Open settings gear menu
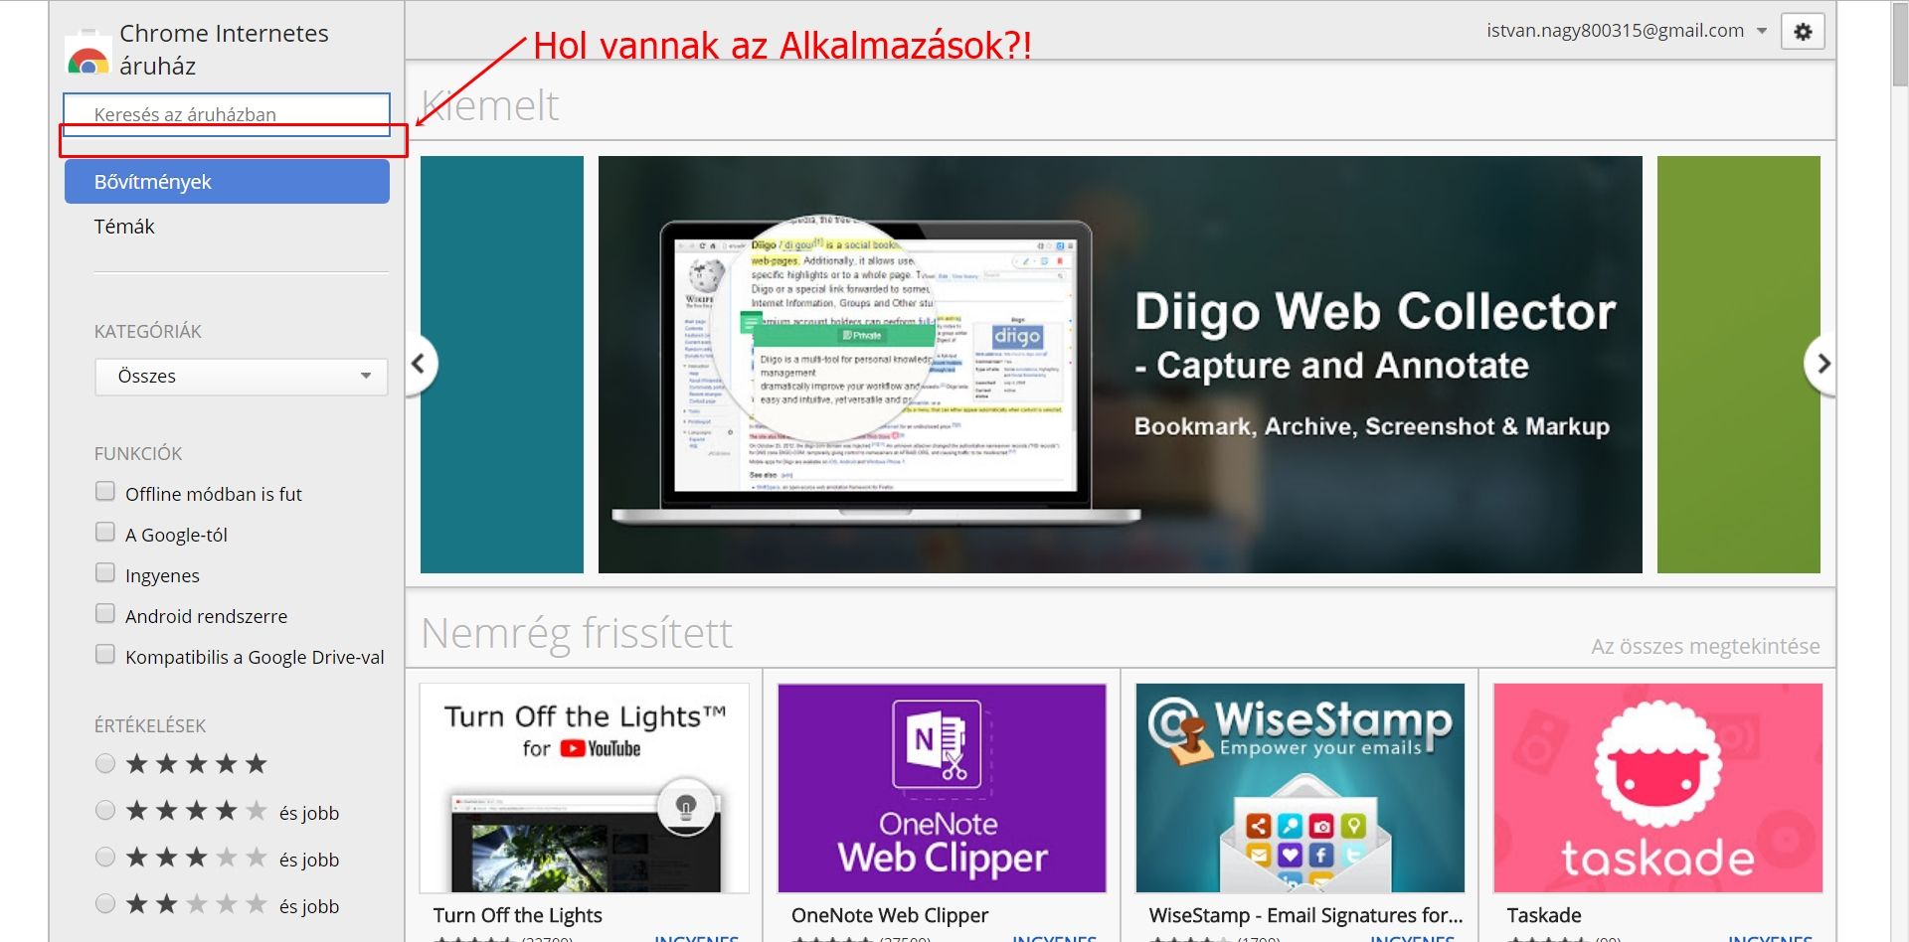This screenshot has width=1909, height=942. pos(1803,32)
